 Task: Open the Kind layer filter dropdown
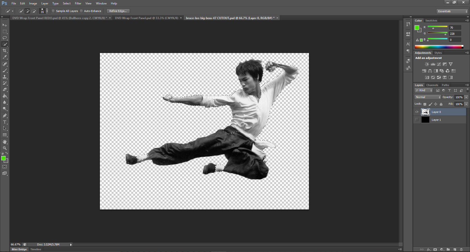pos(424,90)
